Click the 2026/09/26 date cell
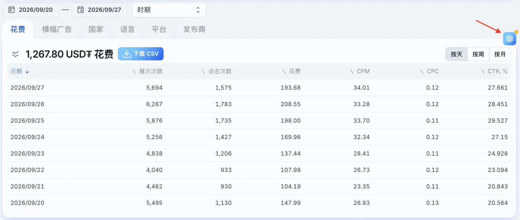The width and height of the screenshot is (520, 220). pyautogui.click(x=27, y=104)
